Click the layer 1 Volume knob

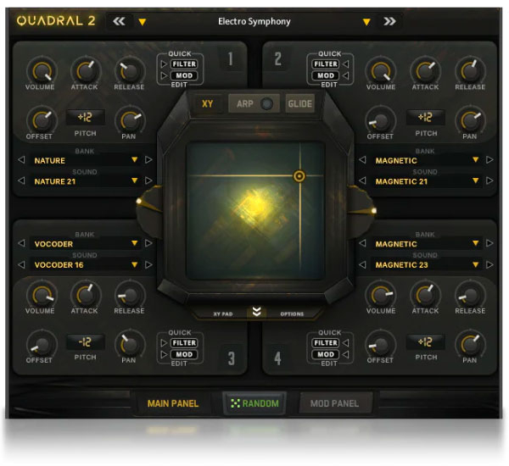coord(39,71)
